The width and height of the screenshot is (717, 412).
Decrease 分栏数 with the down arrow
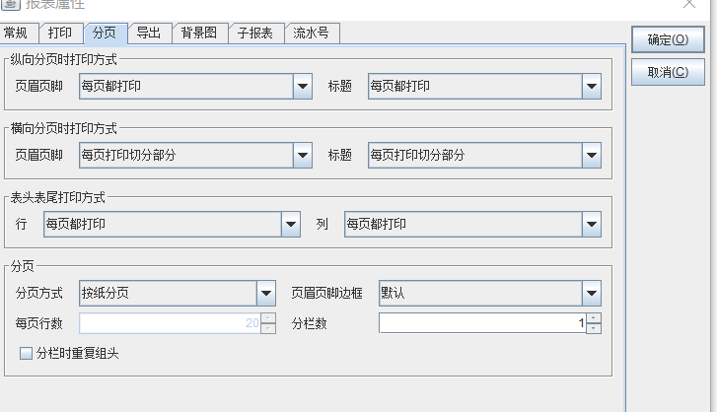[594, 328]
